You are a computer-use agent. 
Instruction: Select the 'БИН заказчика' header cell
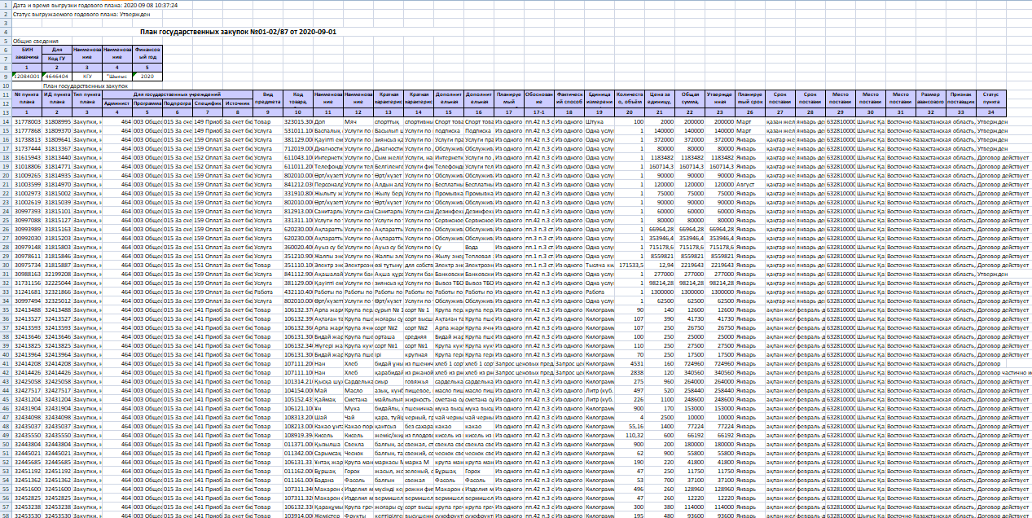click(x=28, y=54)
